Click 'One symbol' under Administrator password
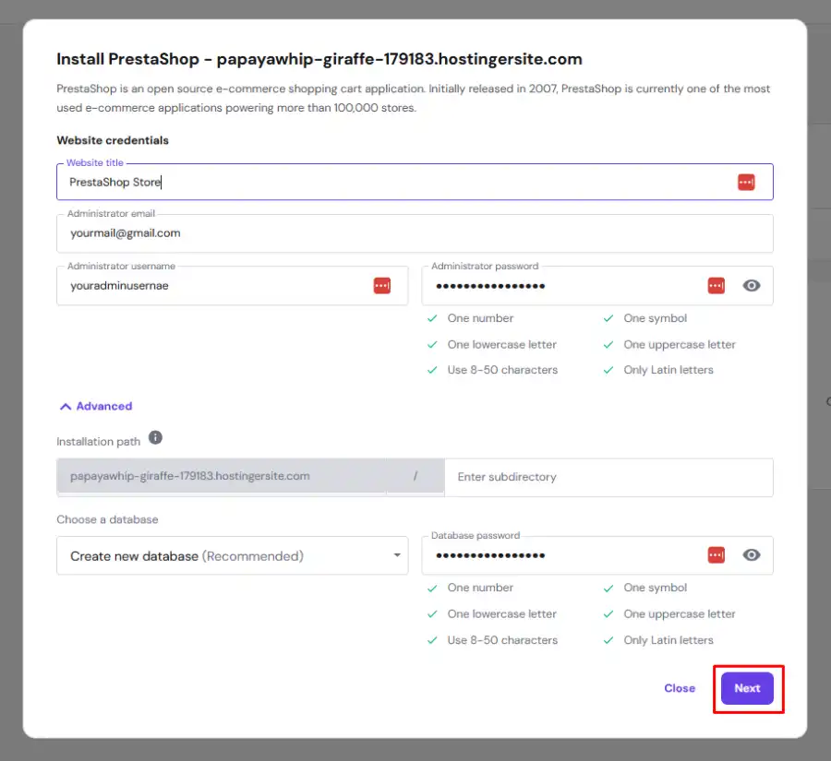831x761 pixels. [655, 318]
